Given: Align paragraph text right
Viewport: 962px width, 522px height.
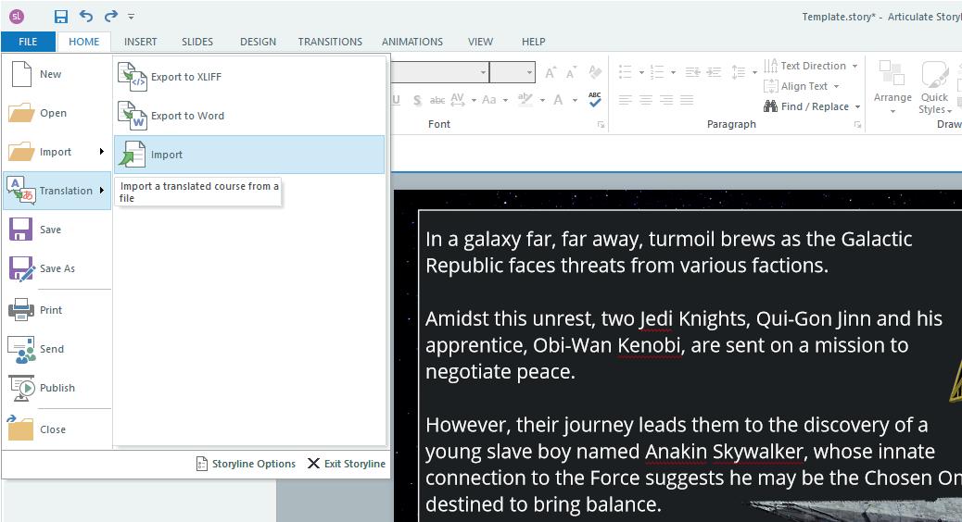Looking at the screenshot, I should 667,100.
